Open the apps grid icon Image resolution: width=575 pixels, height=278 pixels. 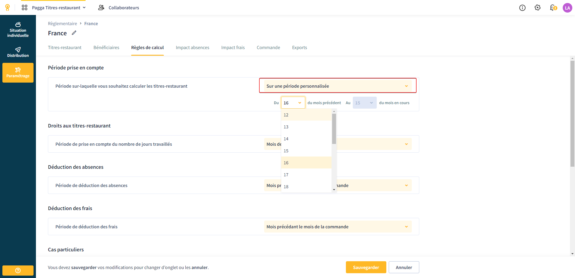click(x=25, y=7)
